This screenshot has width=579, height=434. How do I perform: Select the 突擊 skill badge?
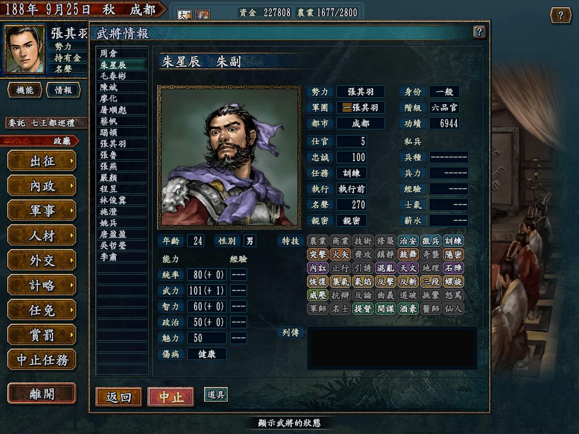(318, 255)
